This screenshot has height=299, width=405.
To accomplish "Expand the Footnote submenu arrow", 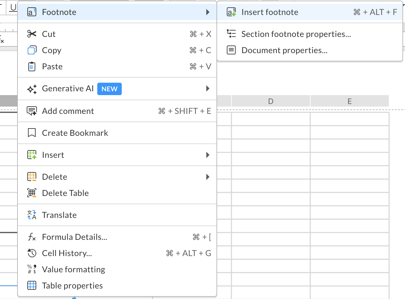I will coord(208,12).
